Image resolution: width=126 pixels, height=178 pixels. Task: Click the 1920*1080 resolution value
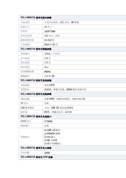click(50, 31)
